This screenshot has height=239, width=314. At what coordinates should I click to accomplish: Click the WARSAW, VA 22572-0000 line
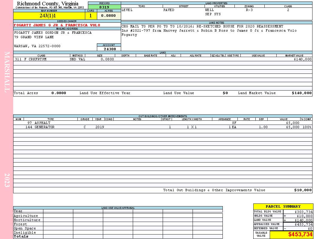[x=37, y=46]
